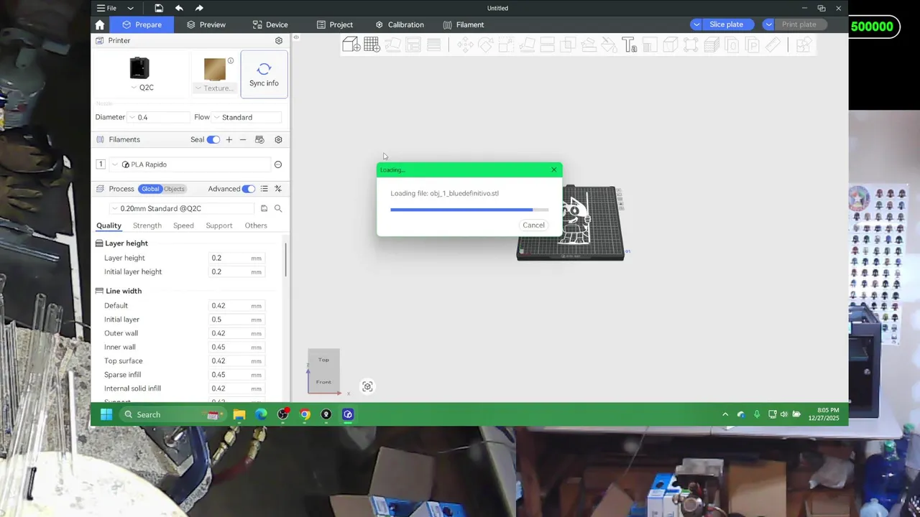Open the File menu dropdown arrow
920x517 pixels.
[x=130, y=9]
